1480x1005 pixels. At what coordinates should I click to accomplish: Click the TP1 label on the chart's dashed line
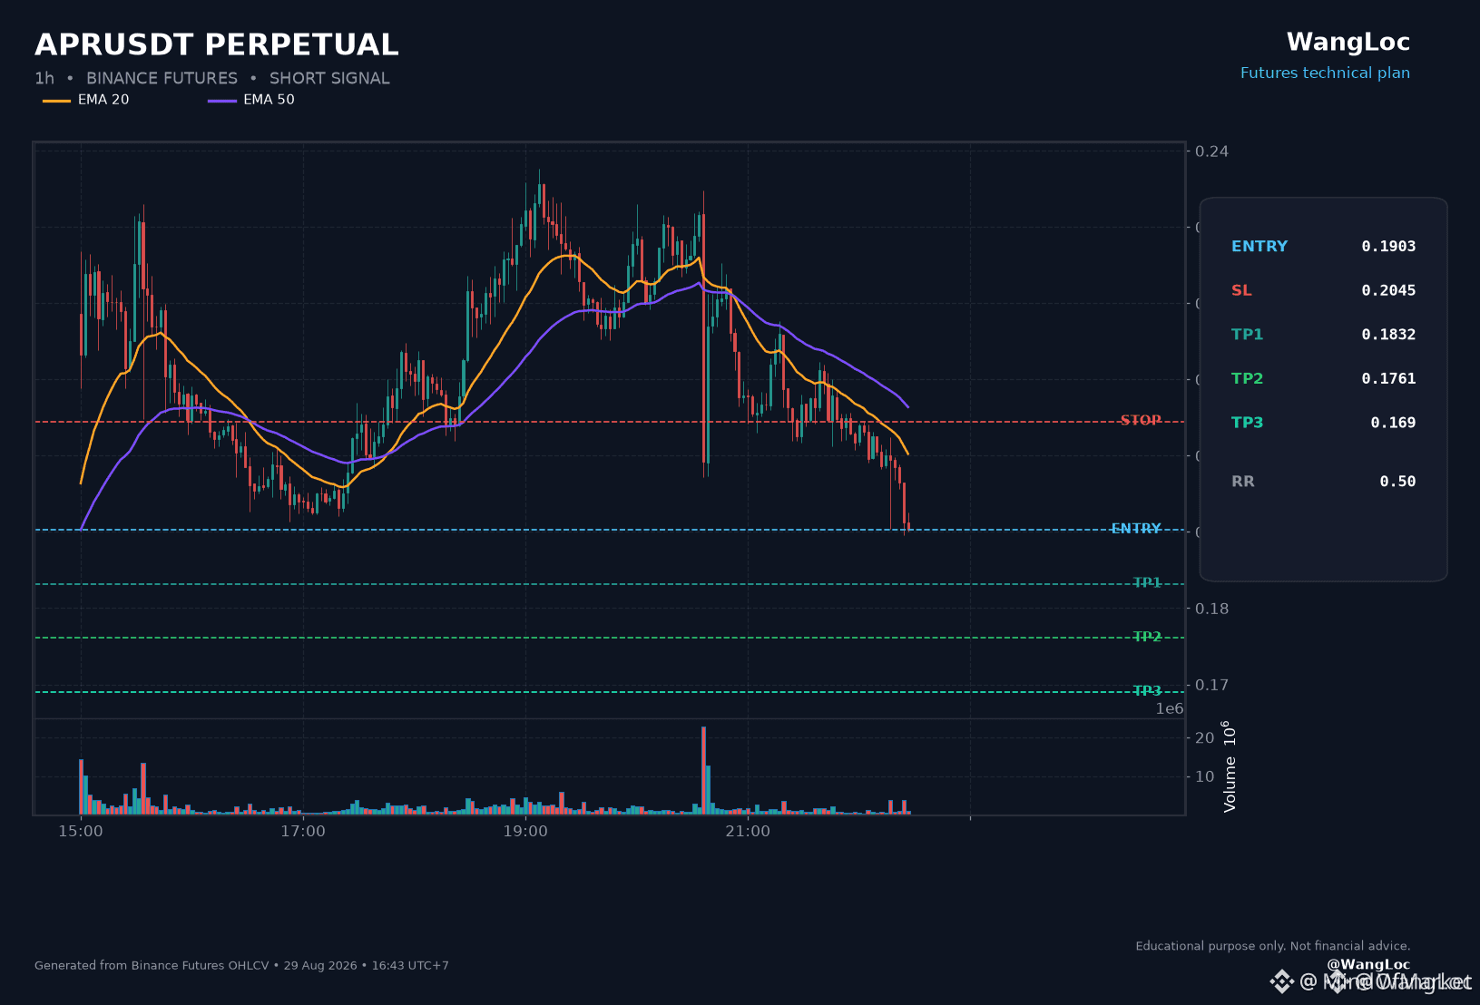[x=1147, y=583]
